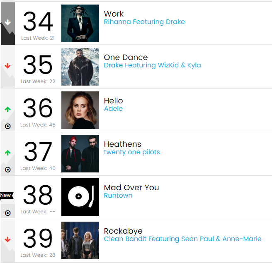Open the Rihanna Featuring Drake artist link
This screenshot has height=263, width=272.
point(144,22)
